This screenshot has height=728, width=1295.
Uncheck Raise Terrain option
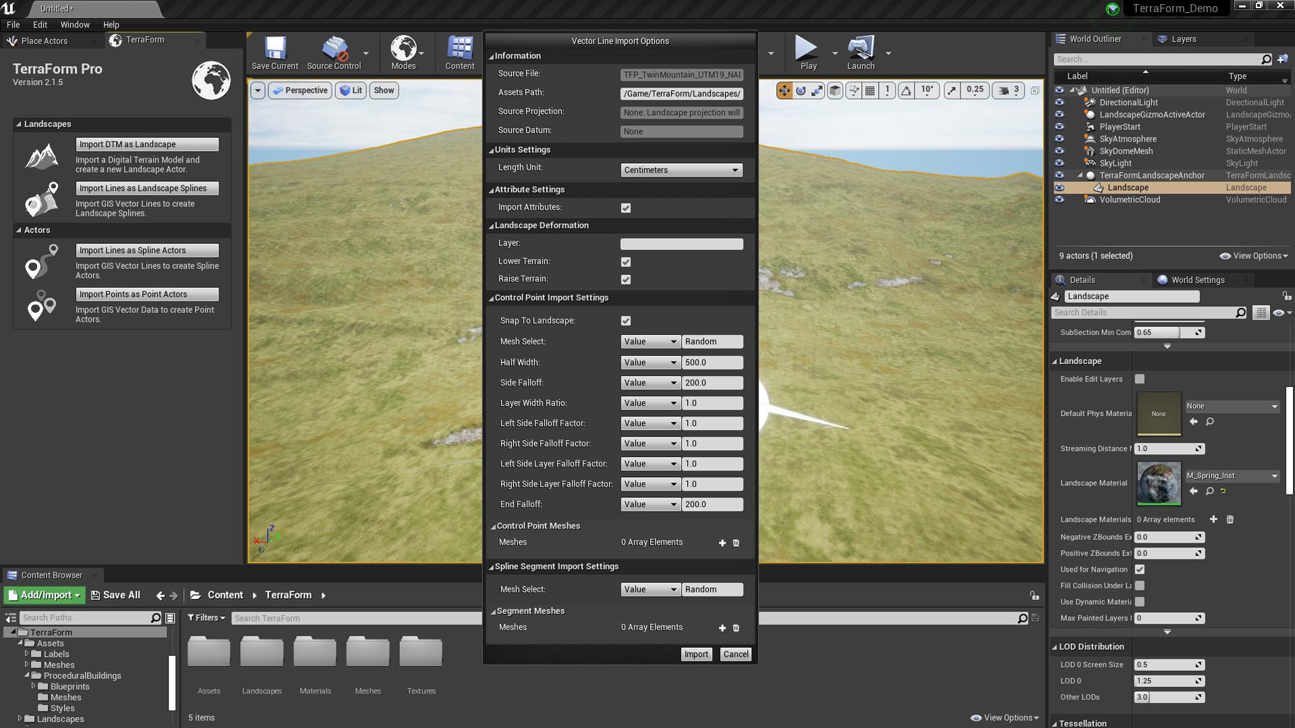pyautogui.click(x=626, y=279)
